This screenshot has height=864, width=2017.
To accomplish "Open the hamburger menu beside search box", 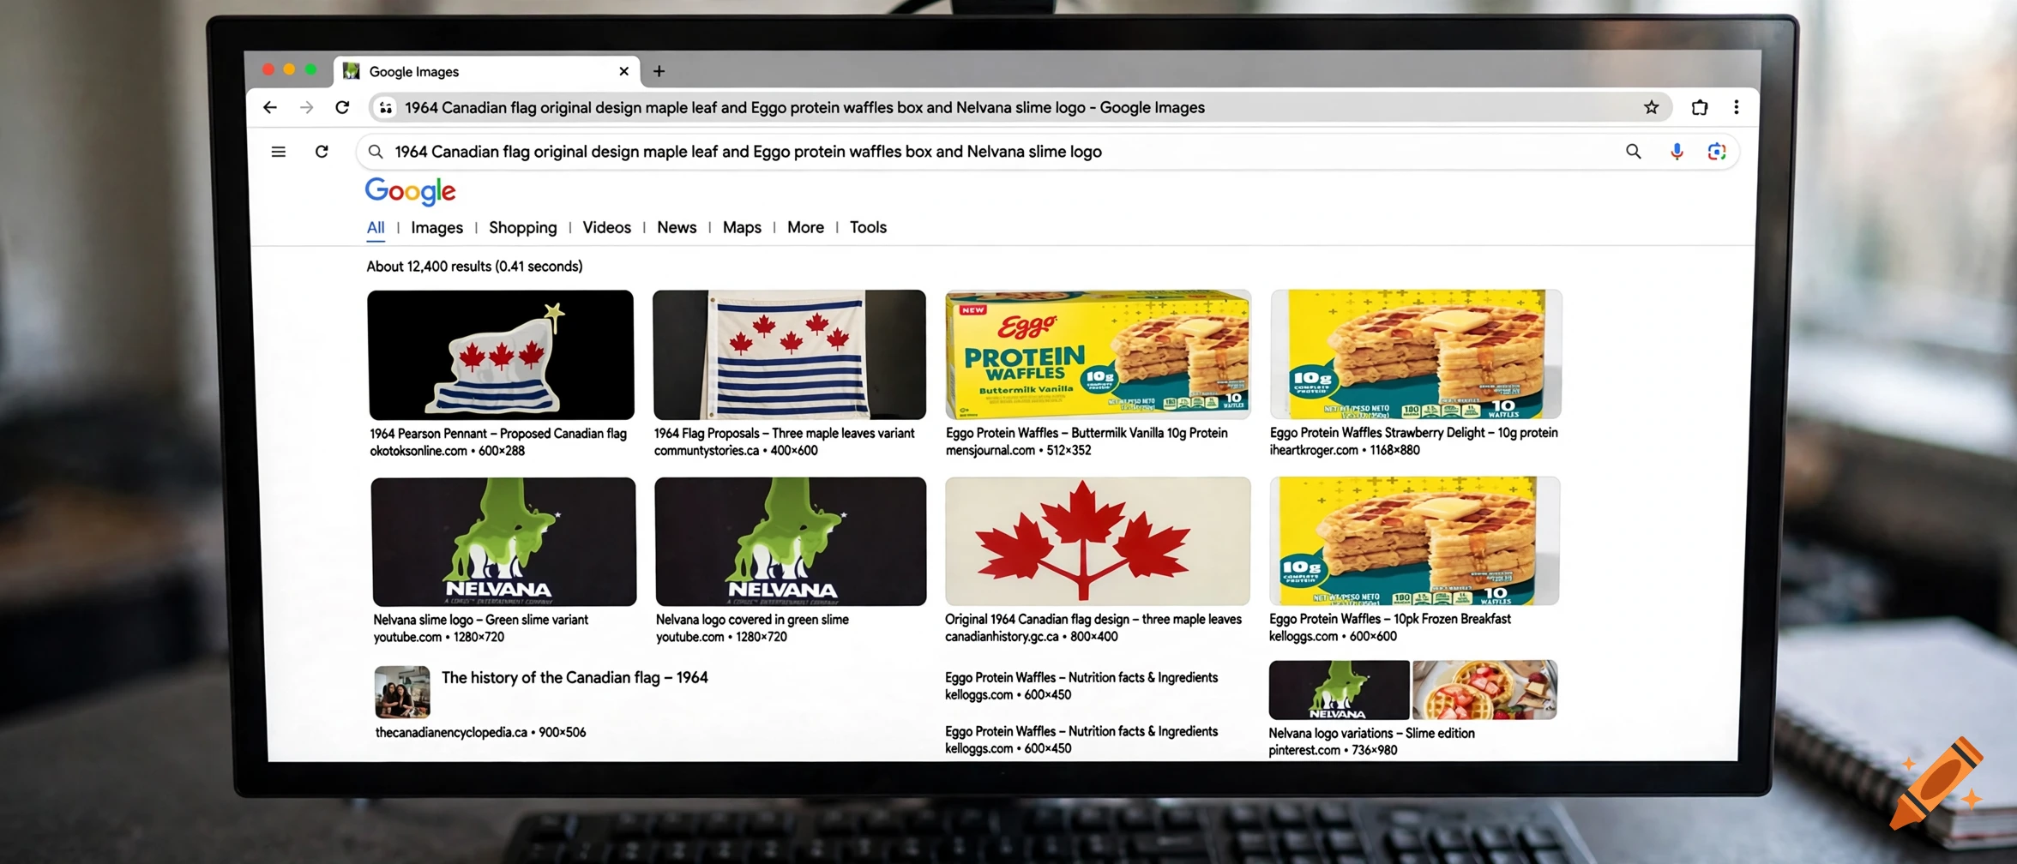I will (278, 152).
